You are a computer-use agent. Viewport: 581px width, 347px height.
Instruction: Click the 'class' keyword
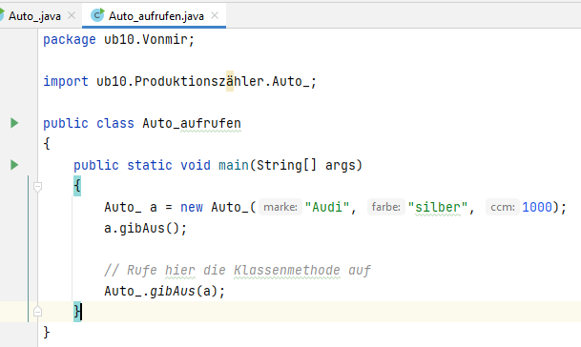click(x=115, y=123)
